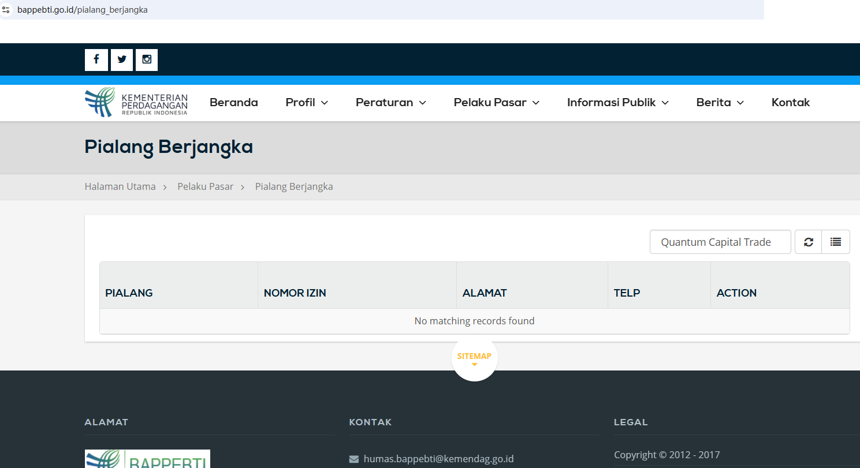860x468 pixels.
Task: Open the Twitter social icon
Action: coord(122,59)
